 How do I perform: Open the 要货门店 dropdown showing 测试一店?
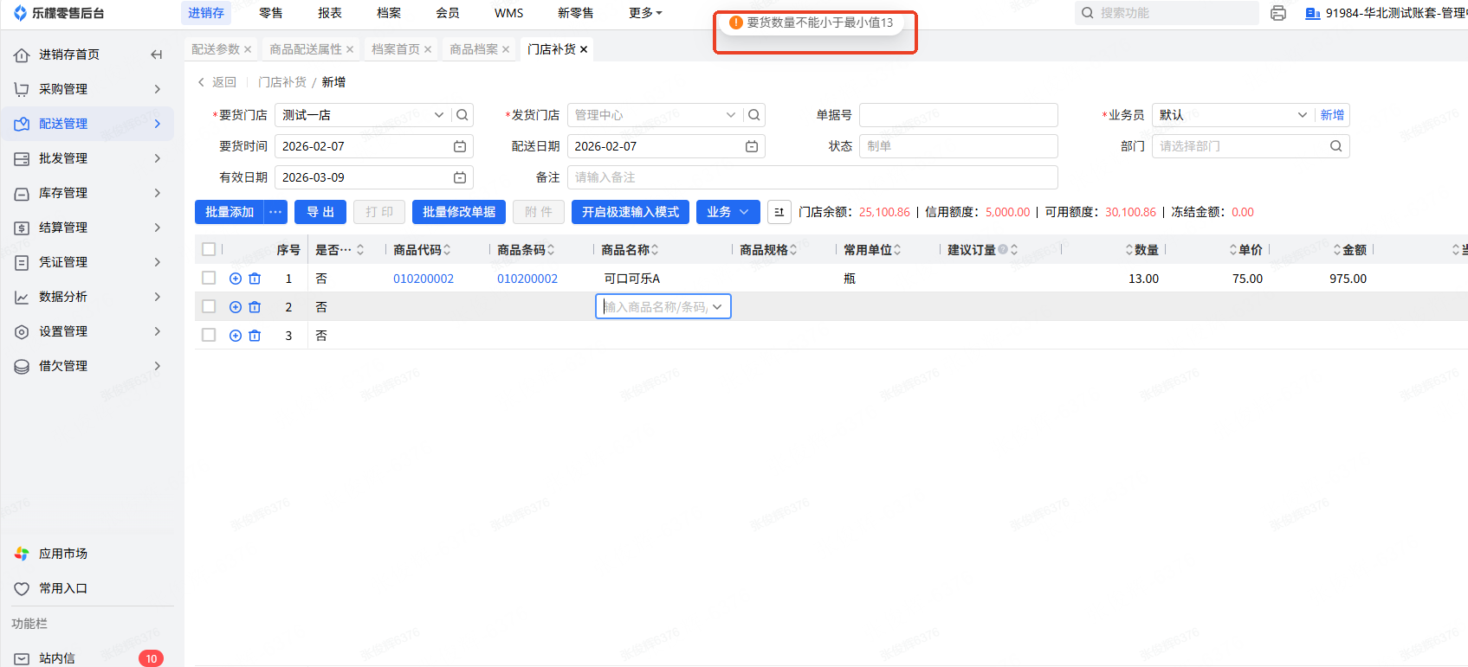tap(363, 115)
